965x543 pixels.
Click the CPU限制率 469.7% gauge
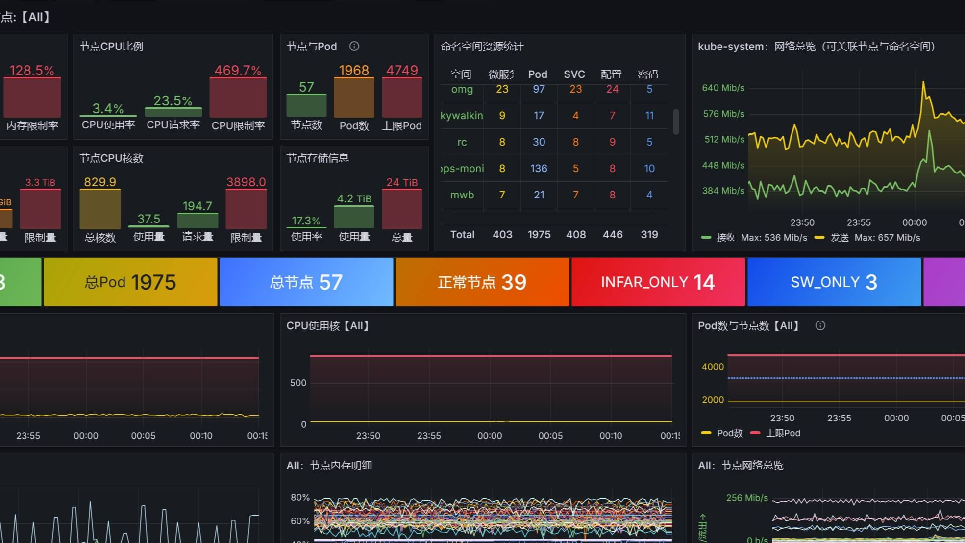point(238,97)
